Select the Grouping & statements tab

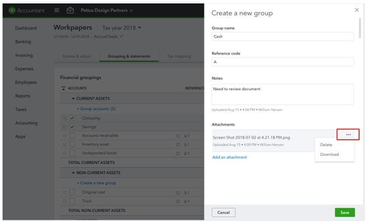pyautogui.click(x=129, y=56)
